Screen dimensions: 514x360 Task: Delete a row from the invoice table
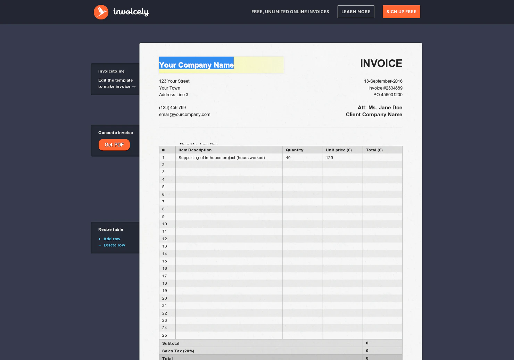[114, 245]
